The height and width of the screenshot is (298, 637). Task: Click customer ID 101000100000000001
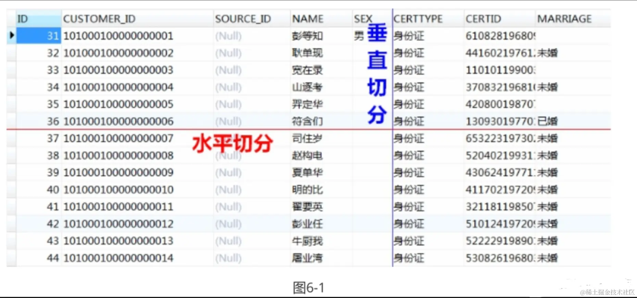pos(118,36)
